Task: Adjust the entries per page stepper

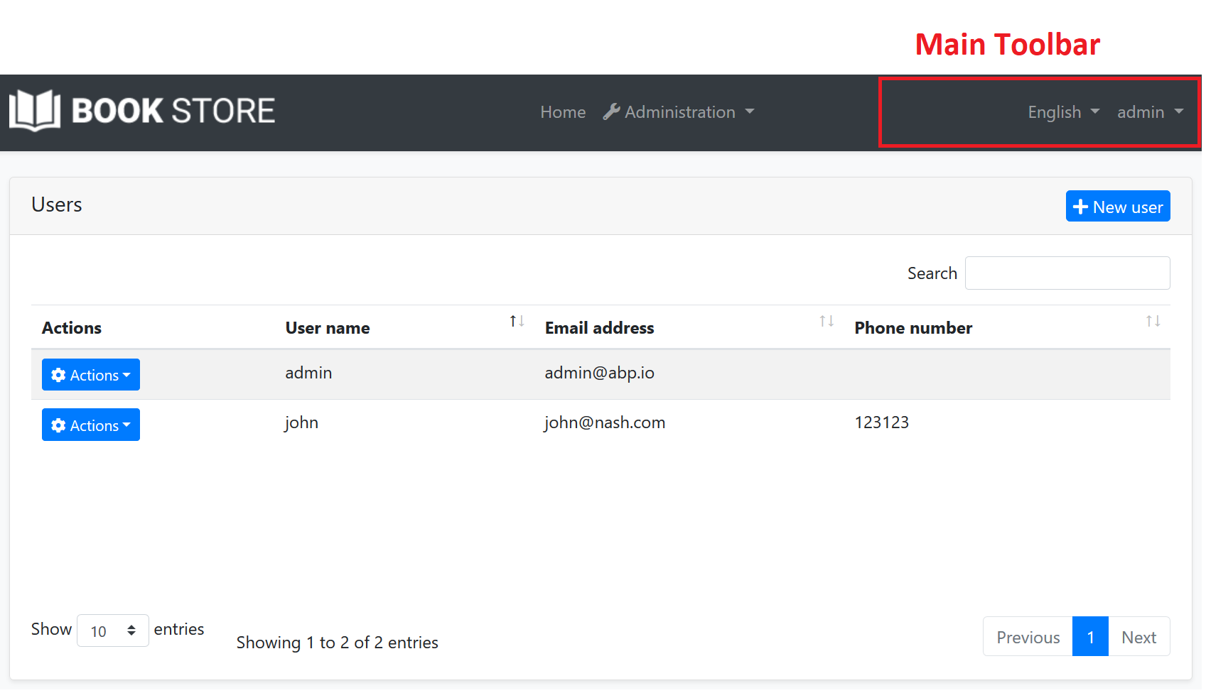Action: pos(132,630)
